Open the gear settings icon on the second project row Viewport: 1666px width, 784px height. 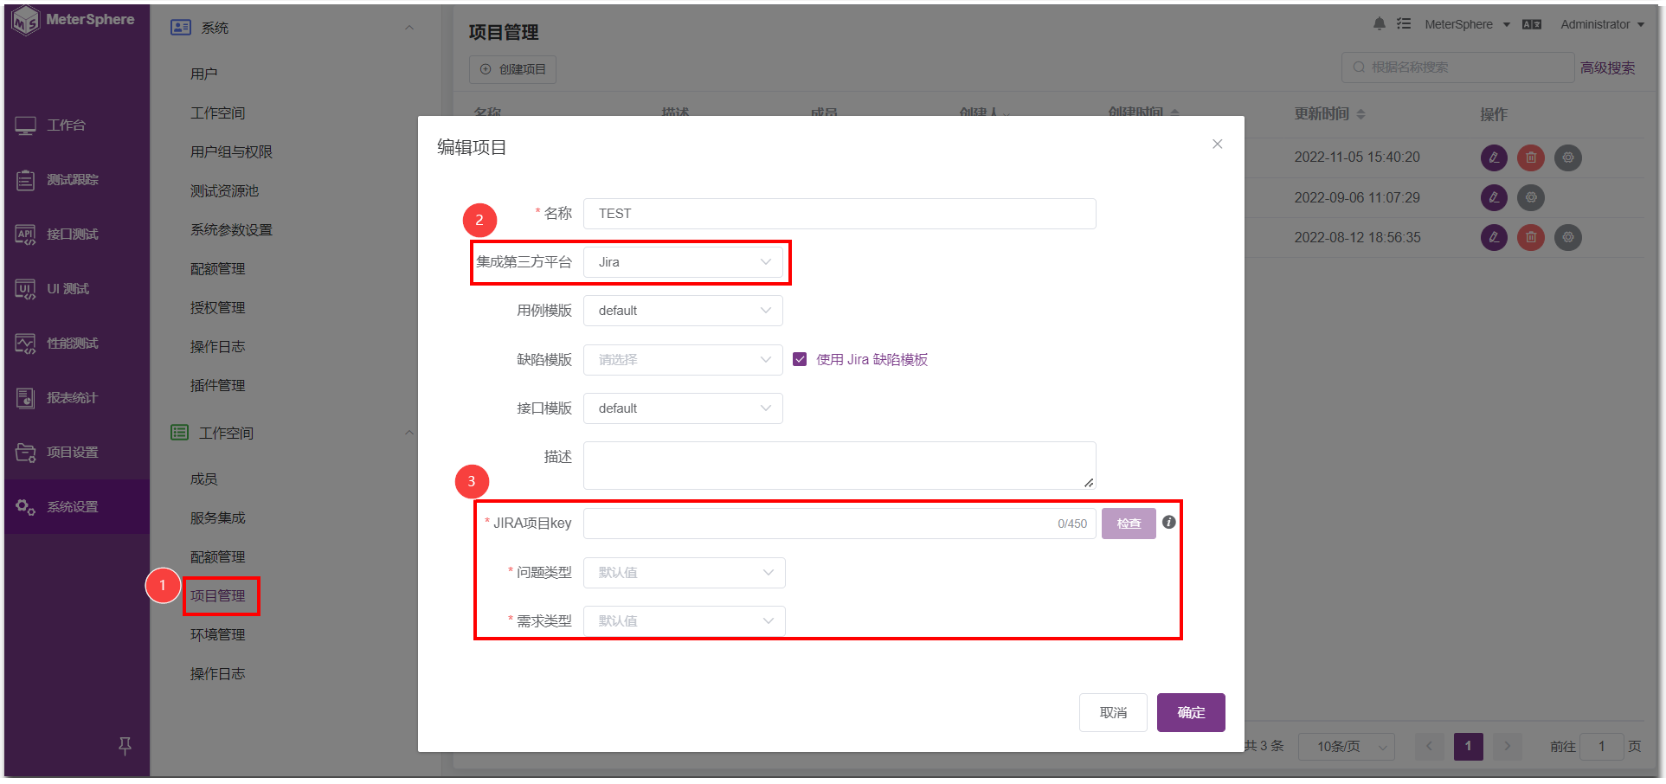(1530, 197)
